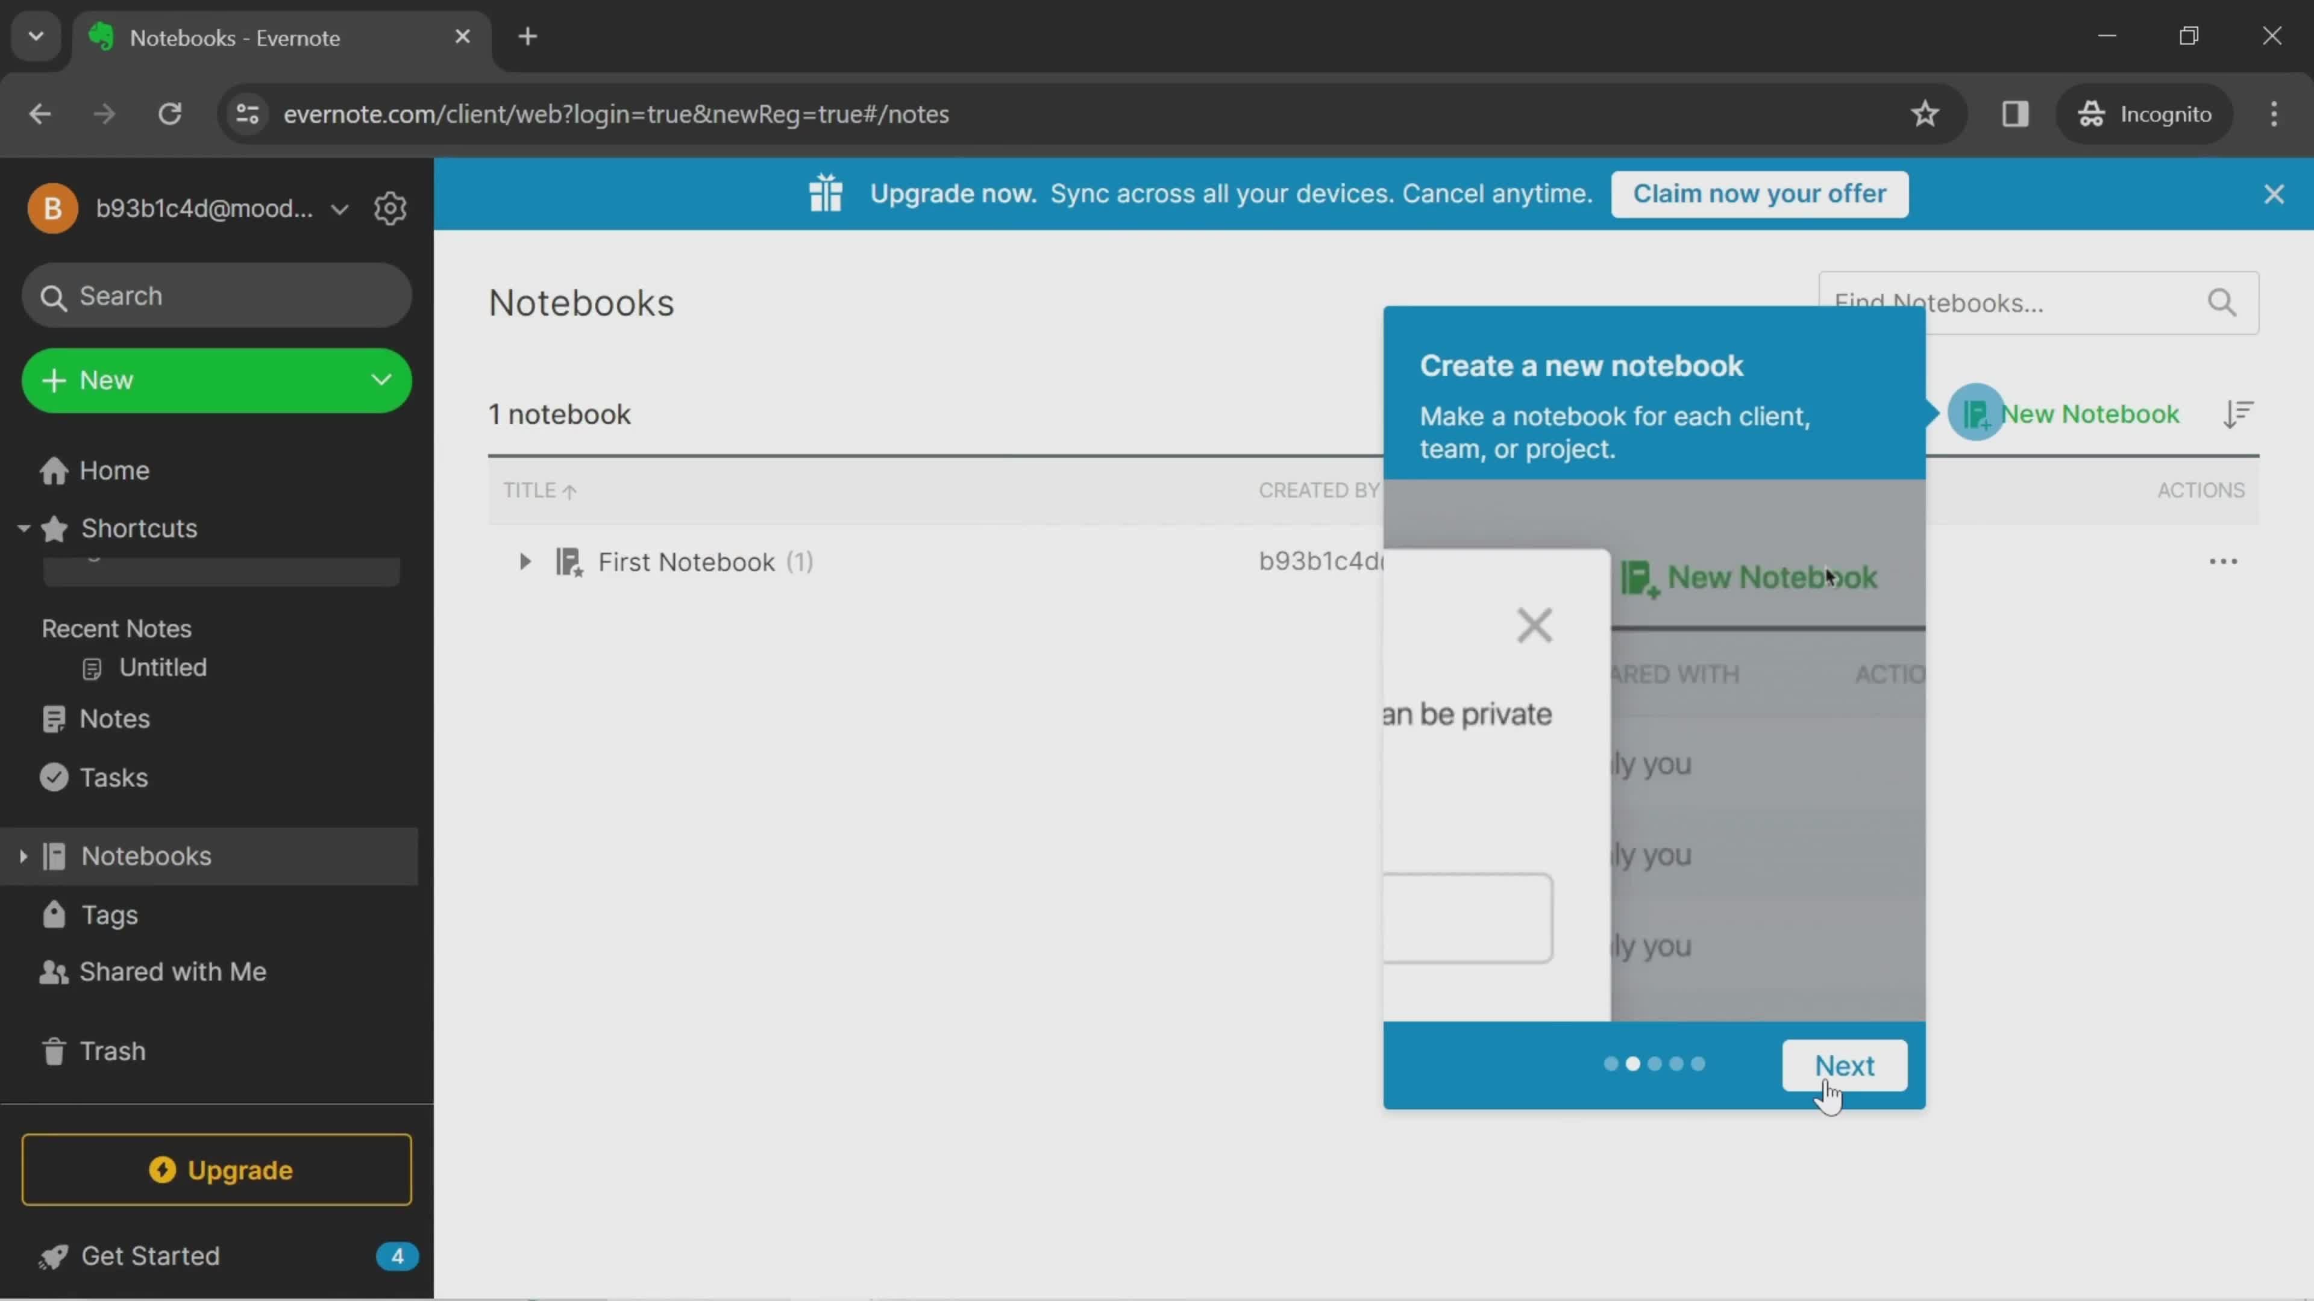Click the Claim now your offer link
2314x1301 pixels.
point(1760,192)
